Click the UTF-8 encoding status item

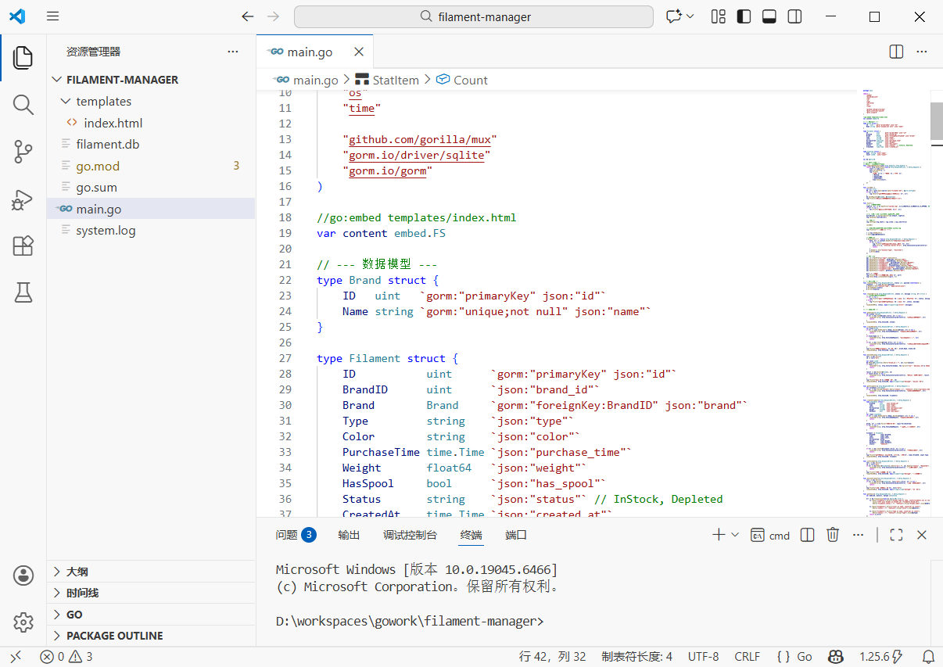[x=703, y=657]
